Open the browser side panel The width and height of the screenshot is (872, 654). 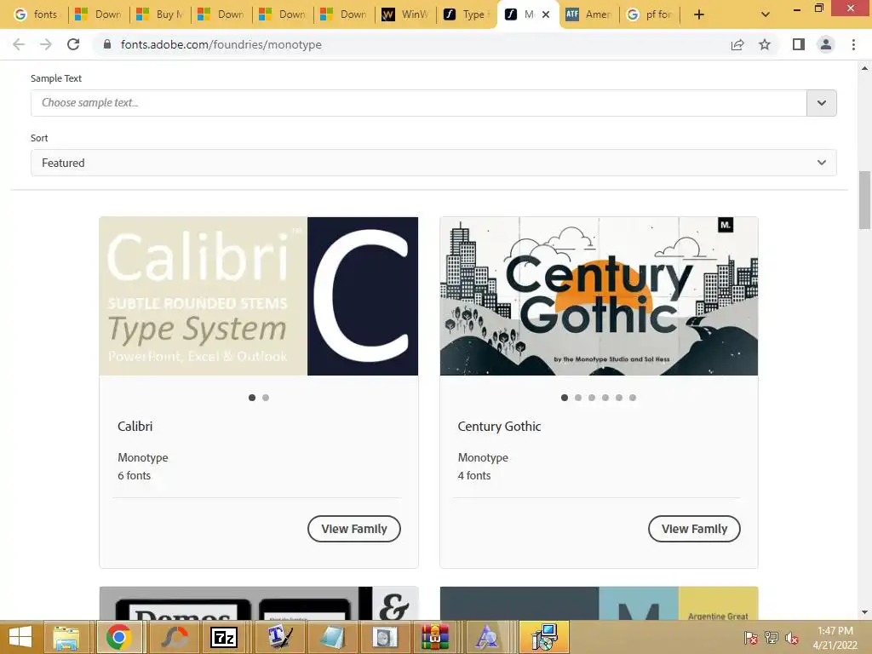[799, 44]
